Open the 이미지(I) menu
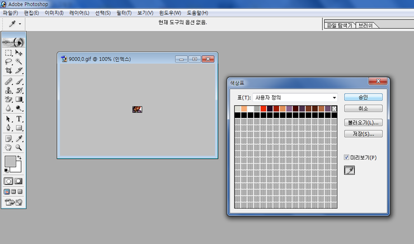Viewport: 414px width, 244px height. [54, 13]
